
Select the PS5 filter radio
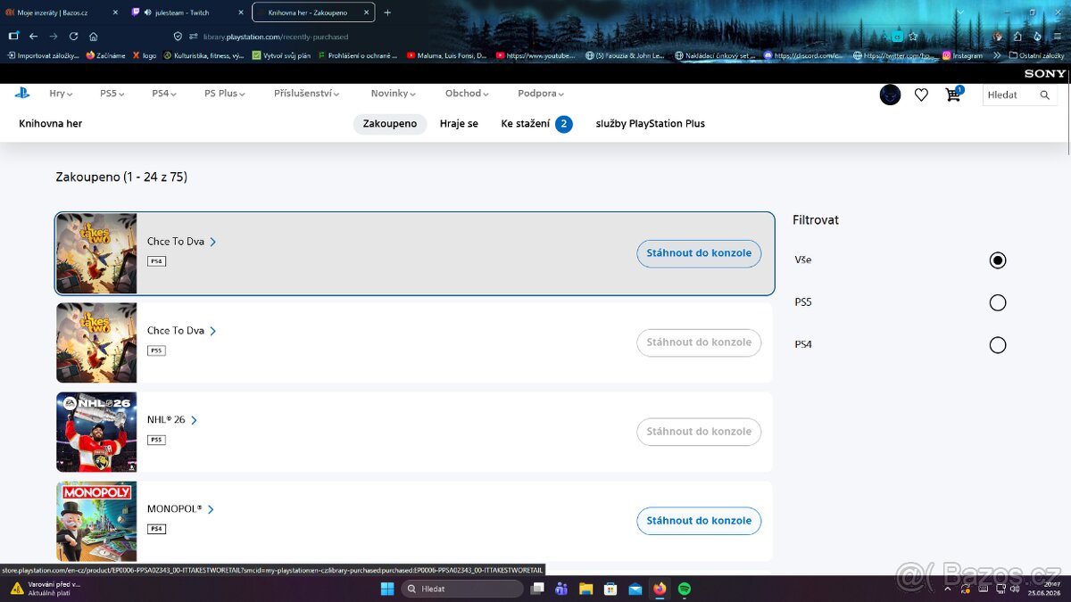coord(998,303)
